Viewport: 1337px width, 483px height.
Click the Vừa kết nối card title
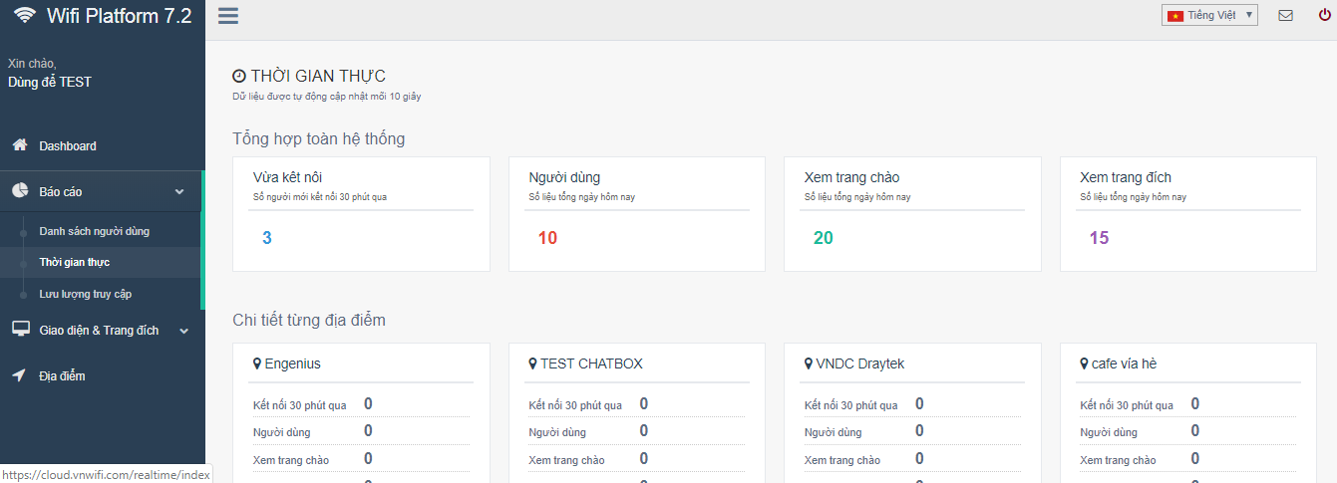(x=287, y=177)
